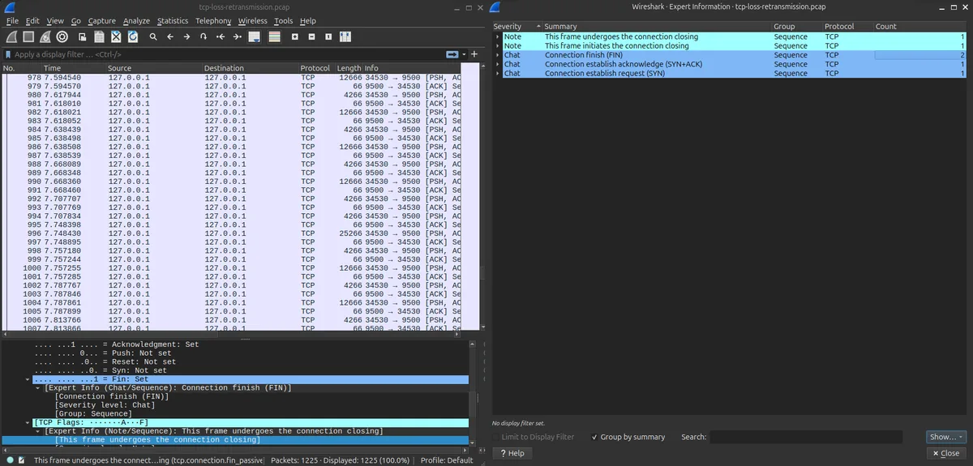The height and width of the screenshot is (466, 973).
Task: Go forward in packet history
Action: pyautogui.click(x=186, y=36)
